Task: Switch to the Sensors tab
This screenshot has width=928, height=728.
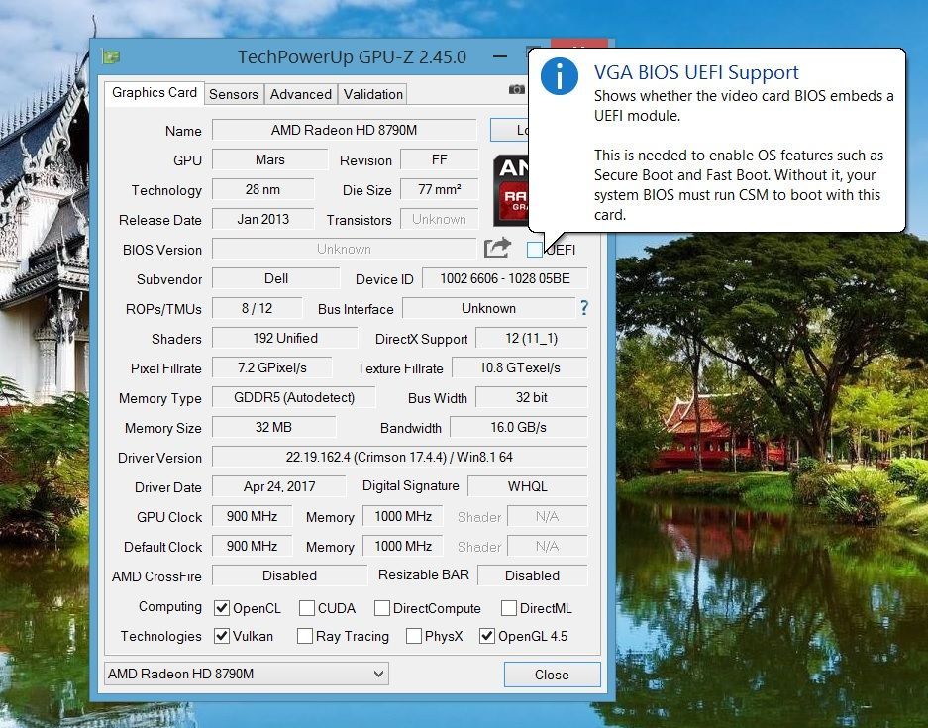Action: click(x=234, y=94)
